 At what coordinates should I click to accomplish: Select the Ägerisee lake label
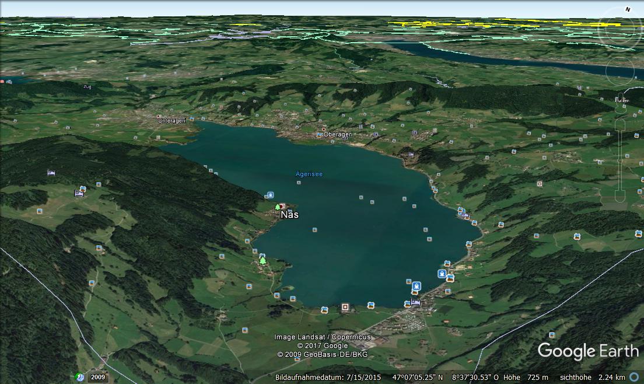click(309, 174)
